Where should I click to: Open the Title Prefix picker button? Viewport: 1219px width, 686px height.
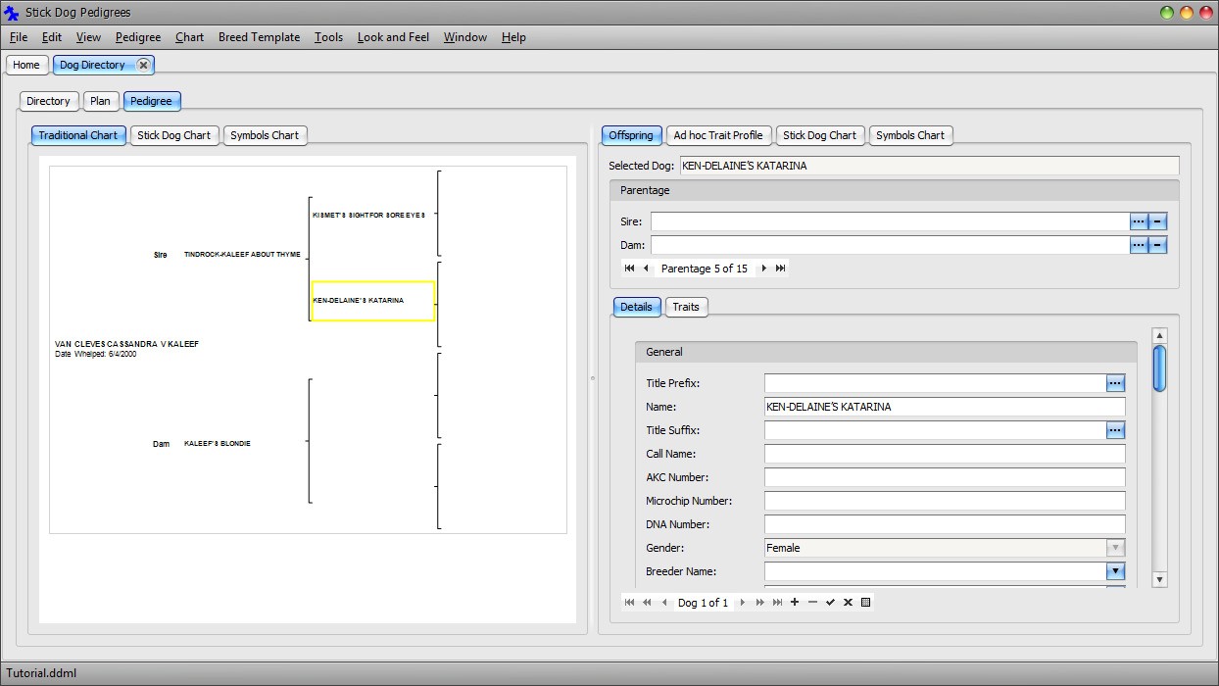(1115, 383)
